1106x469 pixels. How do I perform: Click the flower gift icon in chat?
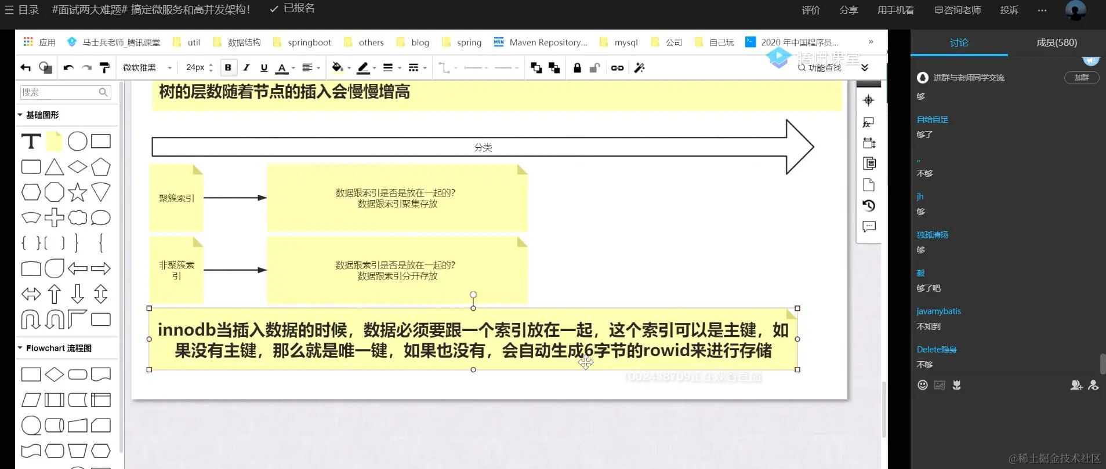[x=957, y=385]
